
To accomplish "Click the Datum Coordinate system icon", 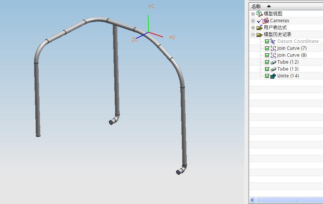I will 273,41.
